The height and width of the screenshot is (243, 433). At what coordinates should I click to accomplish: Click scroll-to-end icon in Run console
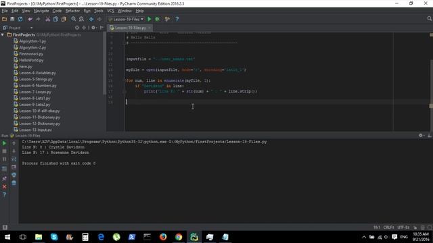click(x=14, y=167)
